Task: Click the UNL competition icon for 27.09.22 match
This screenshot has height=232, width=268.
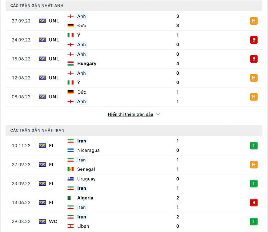Action: [x=43, y=21]
